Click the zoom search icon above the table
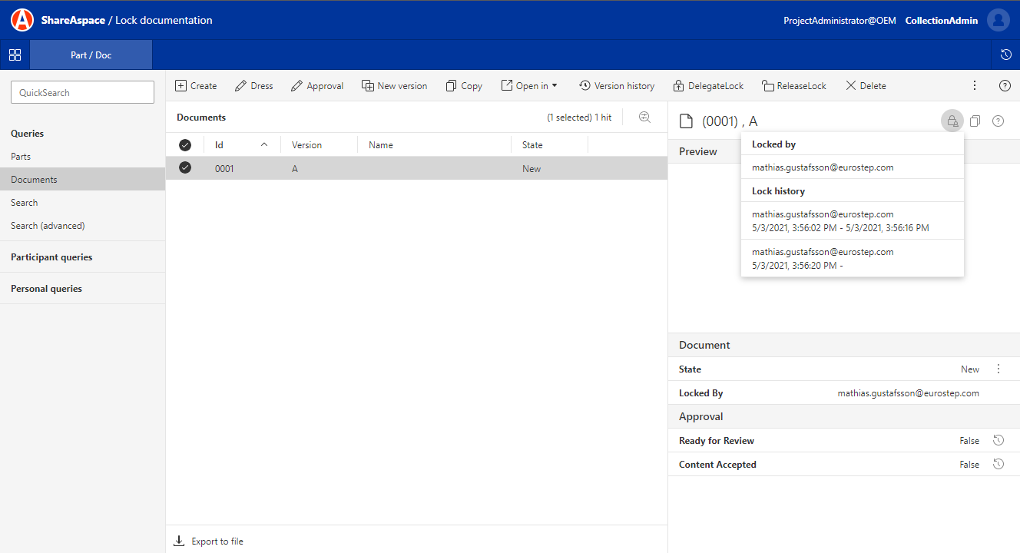Image resolution: width=1020 pixels, height=553 pixels. (x=644, y=118)
